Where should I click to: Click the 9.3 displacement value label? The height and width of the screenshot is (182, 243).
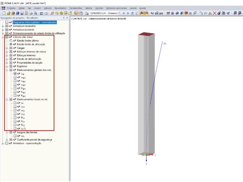165,44
